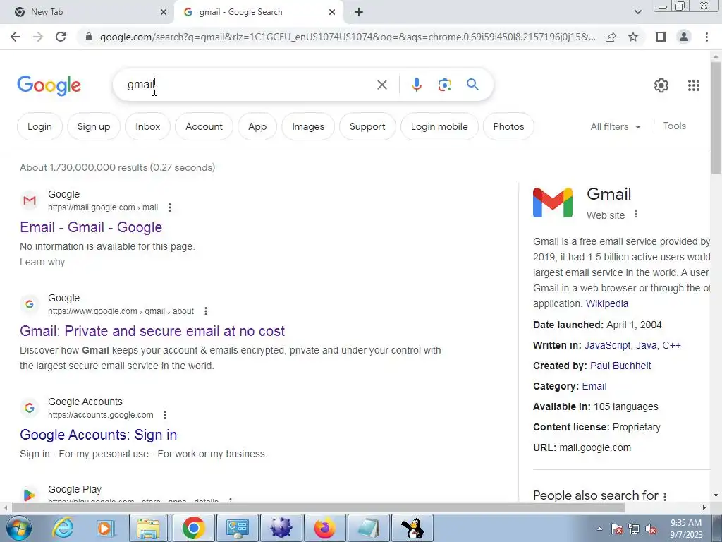The width and height of the screenshot is (722, 542).
Task: Click the muted volume tray icon
Action: pyautogui.click(x=651, y=529)
